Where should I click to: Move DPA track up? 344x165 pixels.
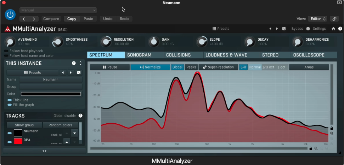click(67, 142)
